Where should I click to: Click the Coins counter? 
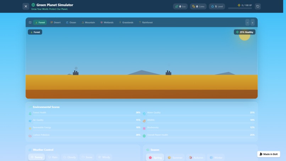(x=198, y=6)
